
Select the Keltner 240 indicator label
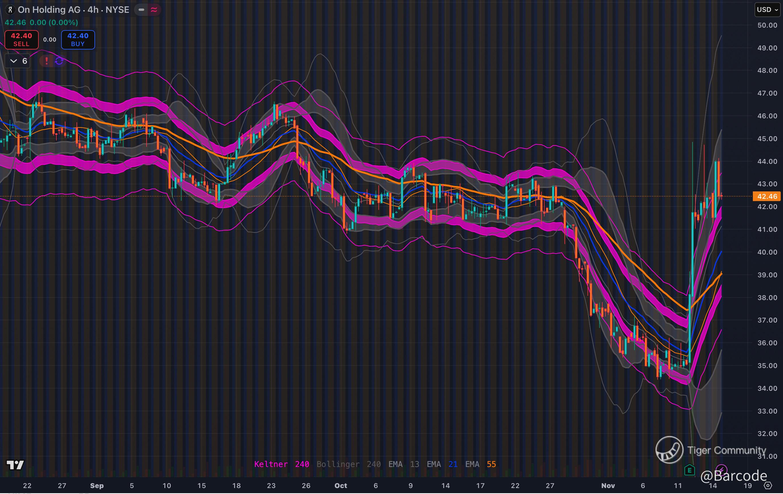coord(282,464)
